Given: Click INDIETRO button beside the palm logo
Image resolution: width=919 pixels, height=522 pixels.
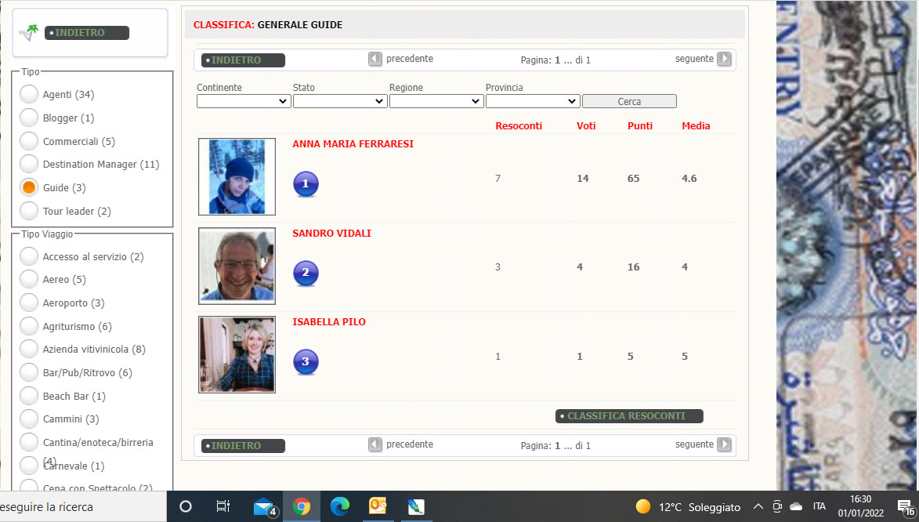Looking at the screenshot, I should click(x=87, y=33).
